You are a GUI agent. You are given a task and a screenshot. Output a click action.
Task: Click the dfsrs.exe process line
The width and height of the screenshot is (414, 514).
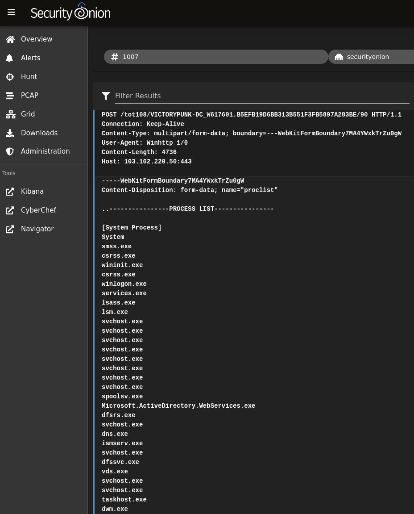pos(118,415)
